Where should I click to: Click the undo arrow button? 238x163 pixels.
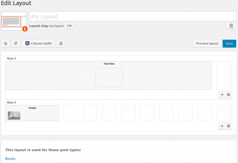point(5,44)
